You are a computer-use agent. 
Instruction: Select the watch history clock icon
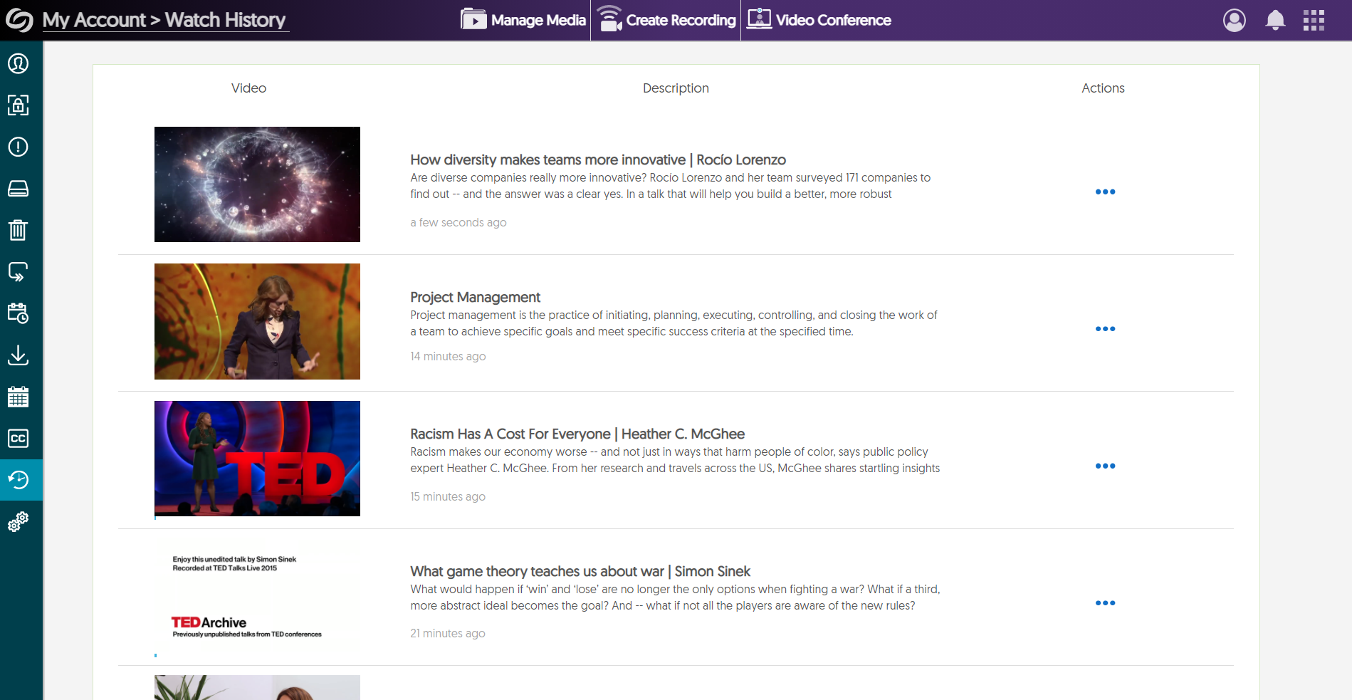coord(19,480)
